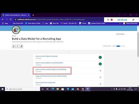Click the project title heading

pyautogui.click(x=36, y=39)
